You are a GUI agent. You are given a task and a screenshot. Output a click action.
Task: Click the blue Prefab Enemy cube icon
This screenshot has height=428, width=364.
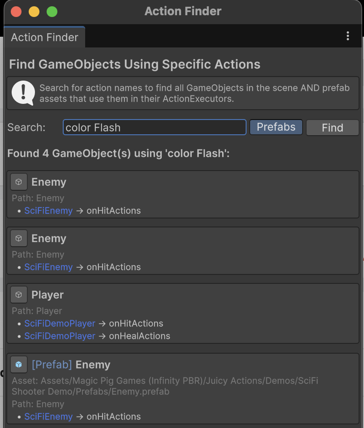(x=19, y=365)
